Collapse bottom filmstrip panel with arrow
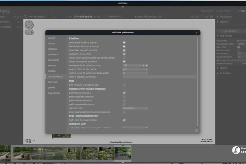 click(x=123, y=162)
